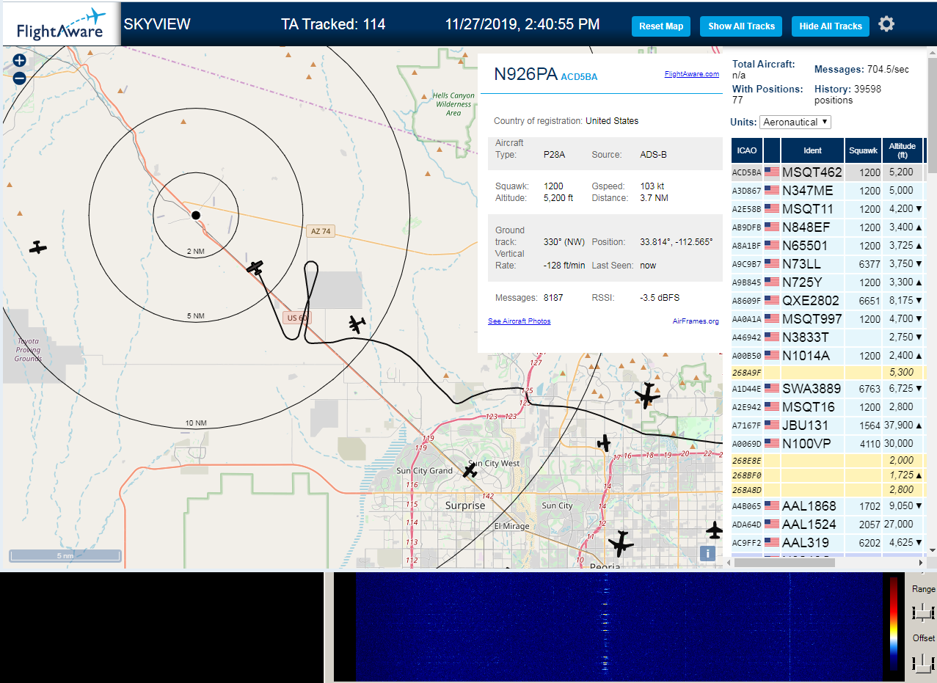Select the N848EF row in the table
The image size is (937, 683).
pyautogui.click(x=828, y=227)
